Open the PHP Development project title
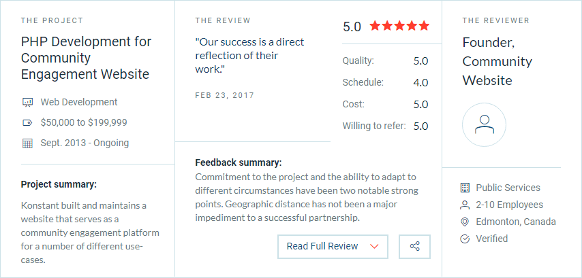Screen dimensions: 582x278 pos(86,58)
